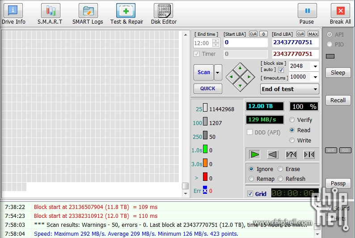Open the timeout 10000 dropdown

(x=315, y=77)
